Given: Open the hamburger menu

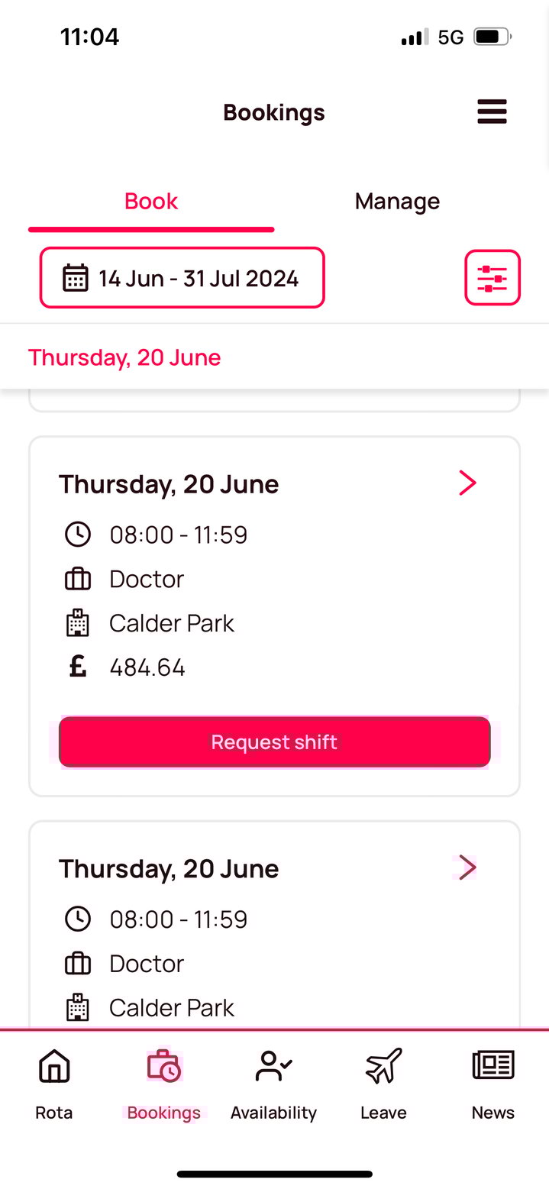Looking at the screenshot, I should pos(492,111).
